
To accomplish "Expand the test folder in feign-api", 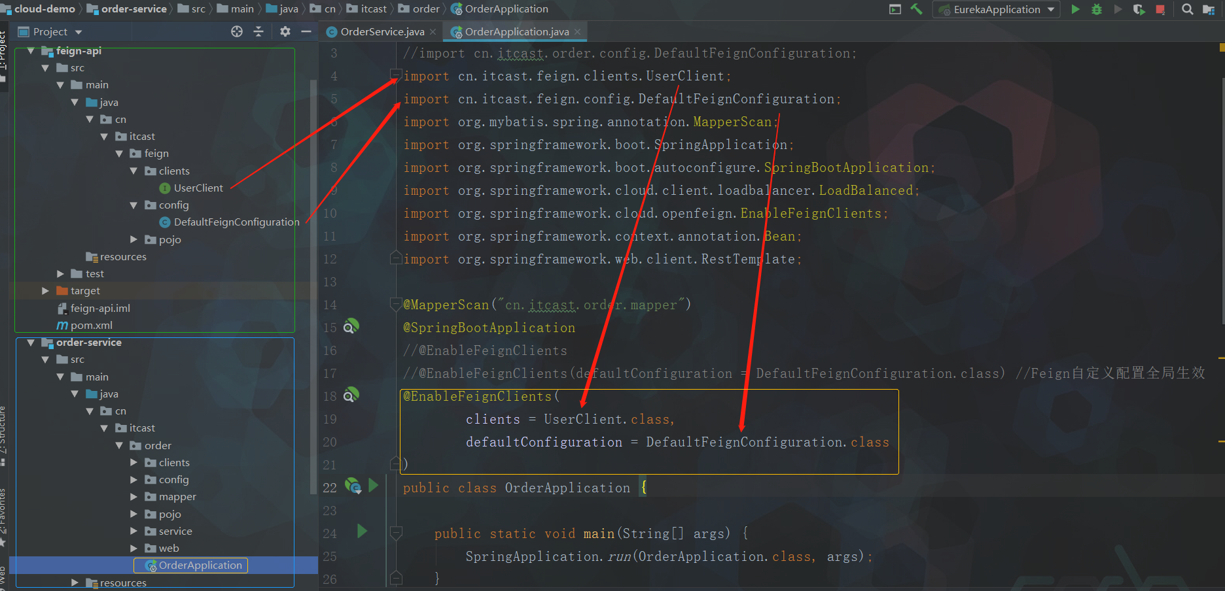I will [x=61, y=273].
